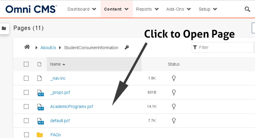This screenshot has height=138, width=255.
Task: Open the Add-Ons menu
Action: point(179,9)
